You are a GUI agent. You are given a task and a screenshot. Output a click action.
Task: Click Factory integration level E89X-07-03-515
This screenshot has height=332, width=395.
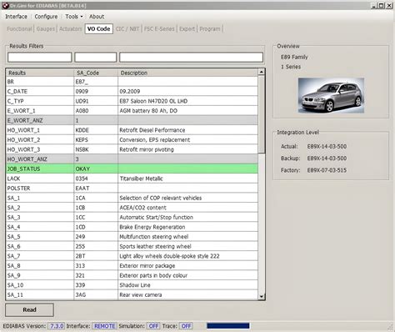(327, 170)
